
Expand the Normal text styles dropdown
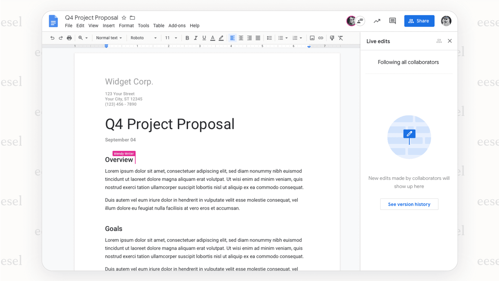pyautogui.click(x=109, y=38)
